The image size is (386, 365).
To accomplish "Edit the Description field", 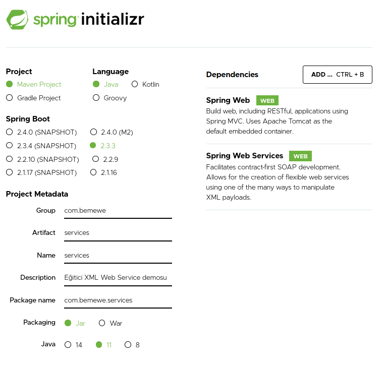I will pos(118,278).
